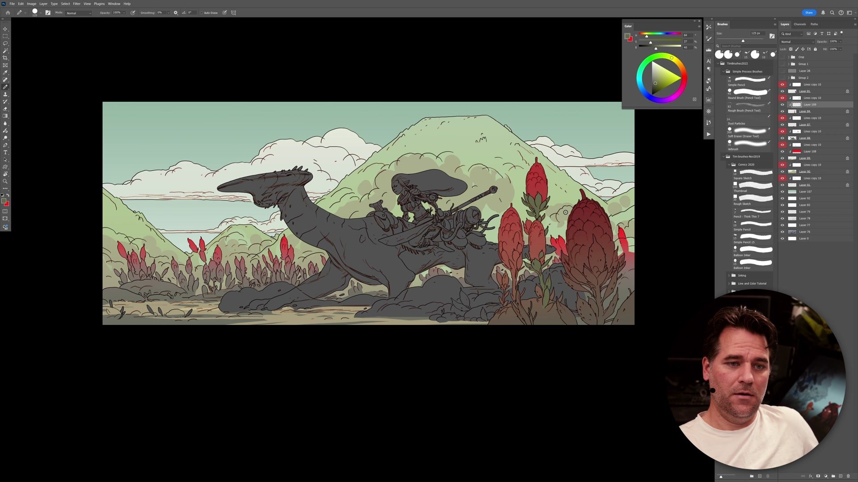
Task: Expand the Group 1 layer folder
Action: pyautogui.click(x=788, y=64)
